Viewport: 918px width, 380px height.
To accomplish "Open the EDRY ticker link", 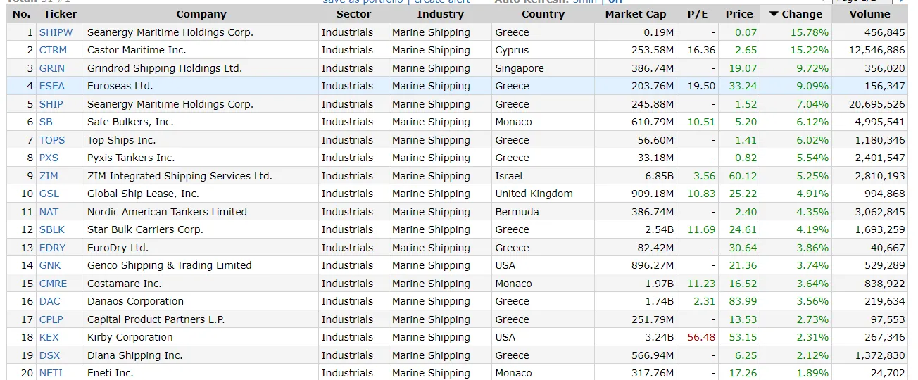I will (53, 248).
